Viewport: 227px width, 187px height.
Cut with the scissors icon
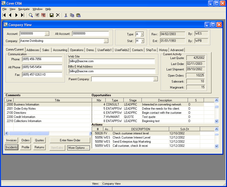click(x=66, y=15)
